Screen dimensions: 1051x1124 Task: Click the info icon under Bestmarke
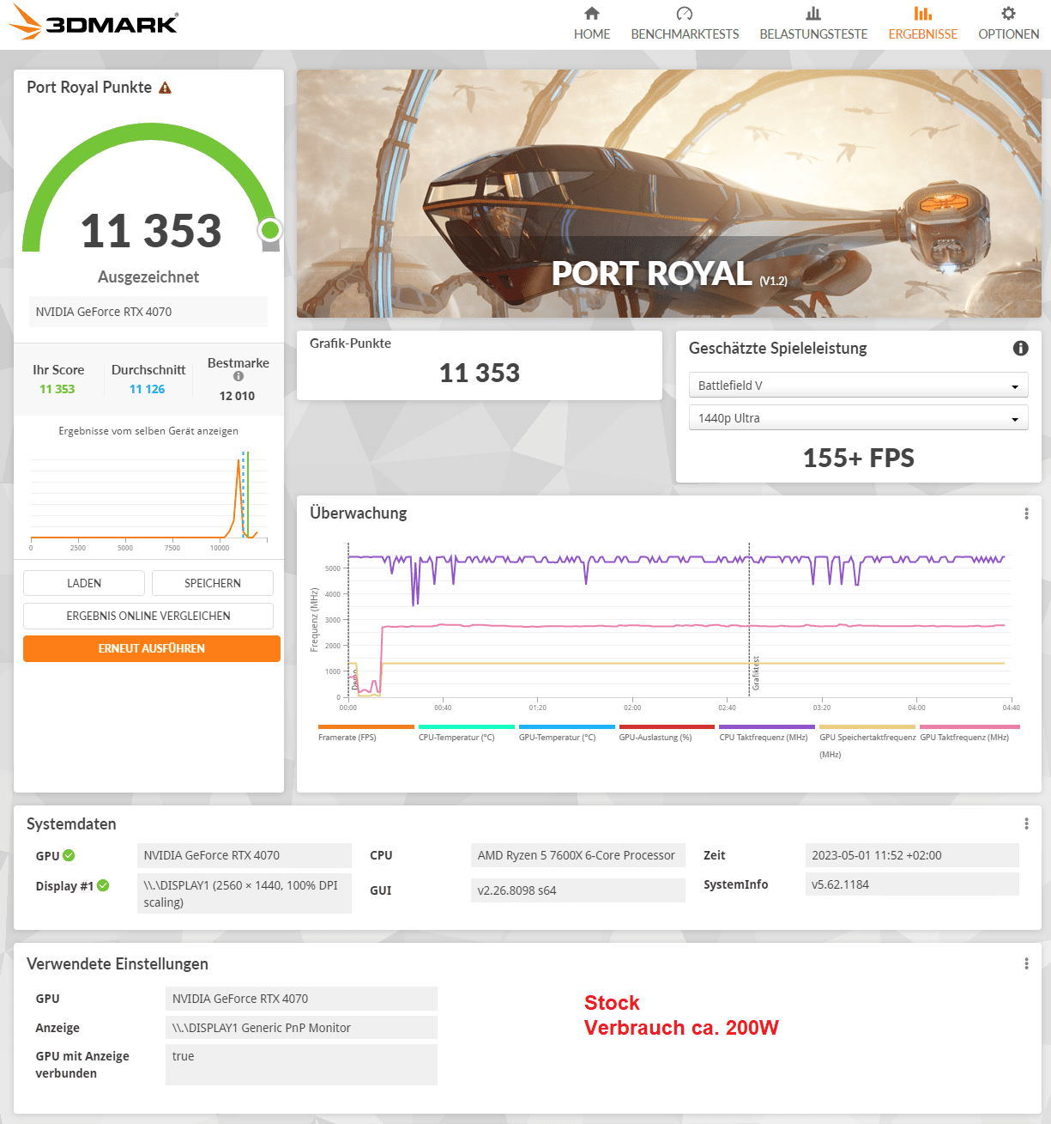point(239,376)
